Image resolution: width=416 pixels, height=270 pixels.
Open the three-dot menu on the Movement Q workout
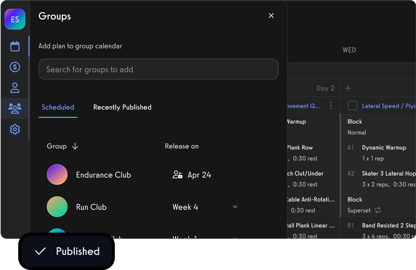(x=331, y=105)
